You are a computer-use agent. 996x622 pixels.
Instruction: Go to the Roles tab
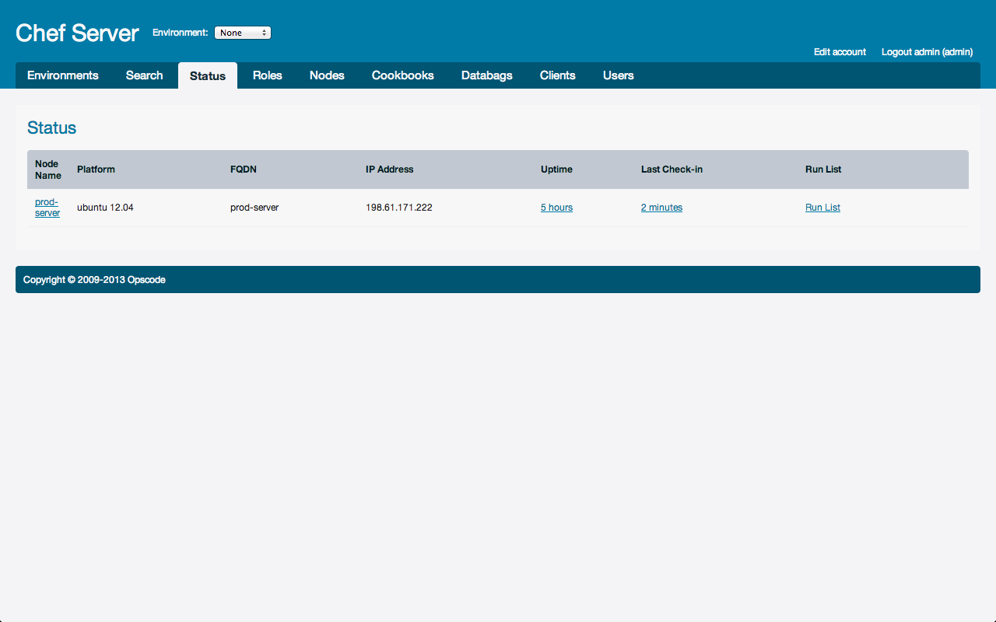tap(268, 75)
